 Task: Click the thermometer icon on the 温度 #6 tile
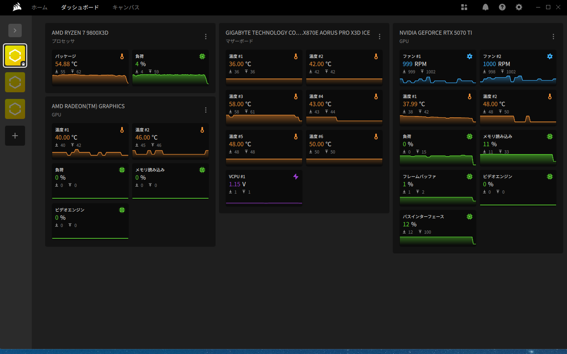(376, 137)
